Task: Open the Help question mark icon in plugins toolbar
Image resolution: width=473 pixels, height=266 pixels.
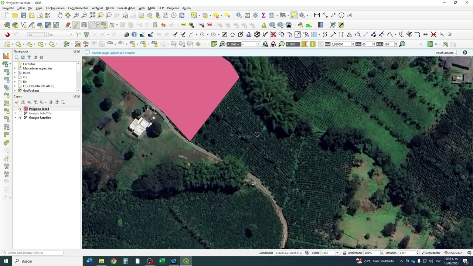Action: [x=321, y=25]
